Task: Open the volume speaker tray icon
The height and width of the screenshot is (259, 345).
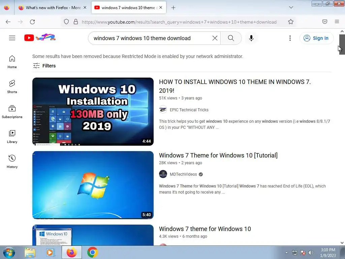Action: click(311, 253)
